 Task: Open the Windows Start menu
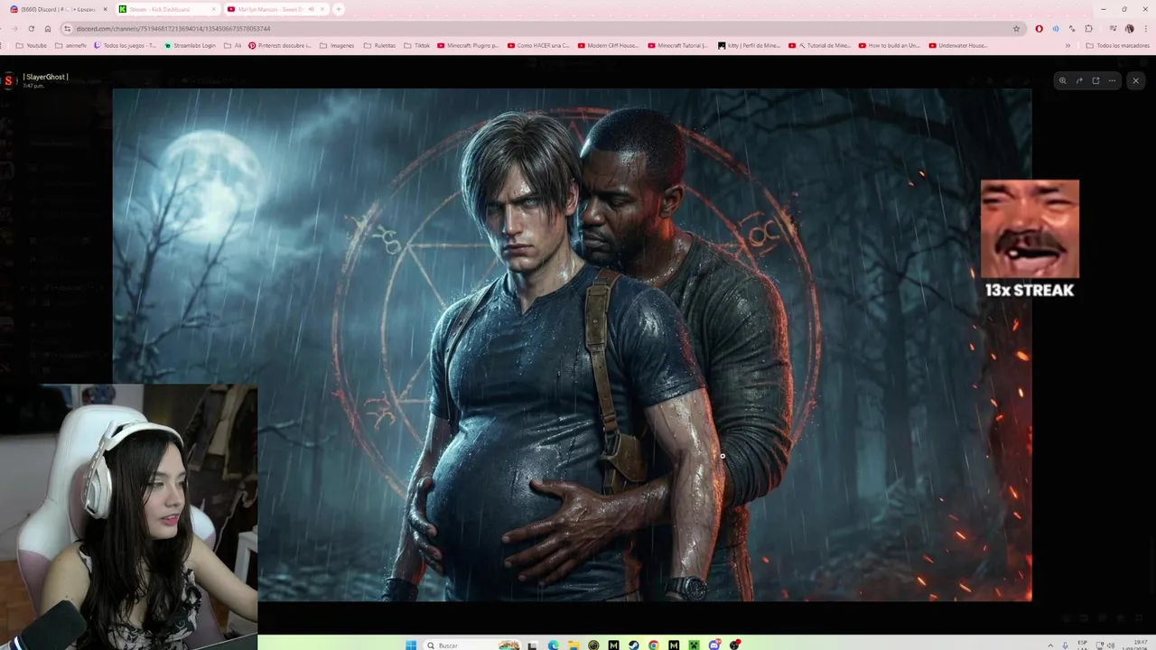coord(411,645)
